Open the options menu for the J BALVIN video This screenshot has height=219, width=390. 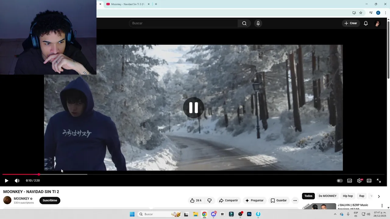coord(382,206)
